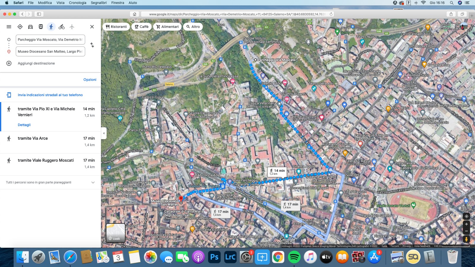Open Spotlight search in menu bar
The image size is (475, 267).
click(452, 3)
